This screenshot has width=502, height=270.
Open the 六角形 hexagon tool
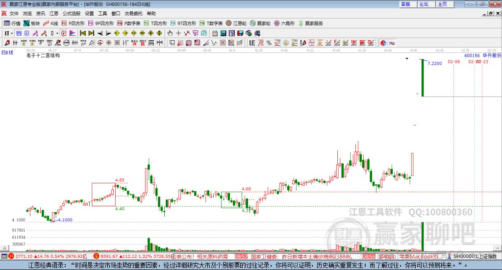[284, 24]
